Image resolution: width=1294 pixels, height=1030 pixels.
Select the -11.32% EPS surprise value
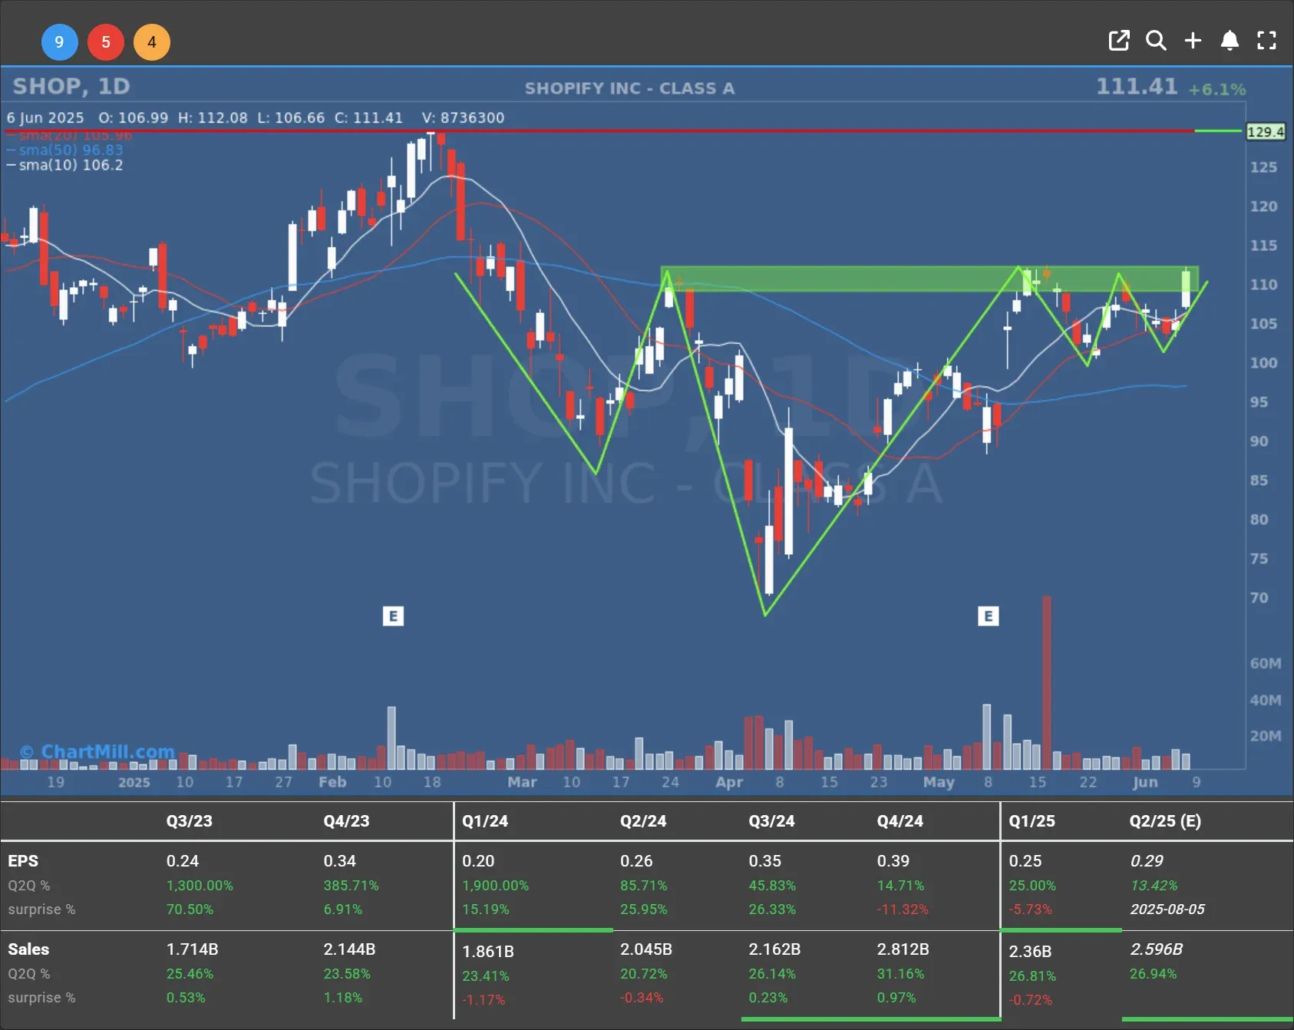click(x=903, y=909)
